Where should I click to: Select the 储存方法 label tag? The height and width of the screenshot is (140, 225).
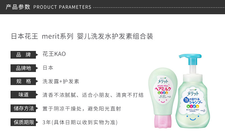[x=24, y=108]
